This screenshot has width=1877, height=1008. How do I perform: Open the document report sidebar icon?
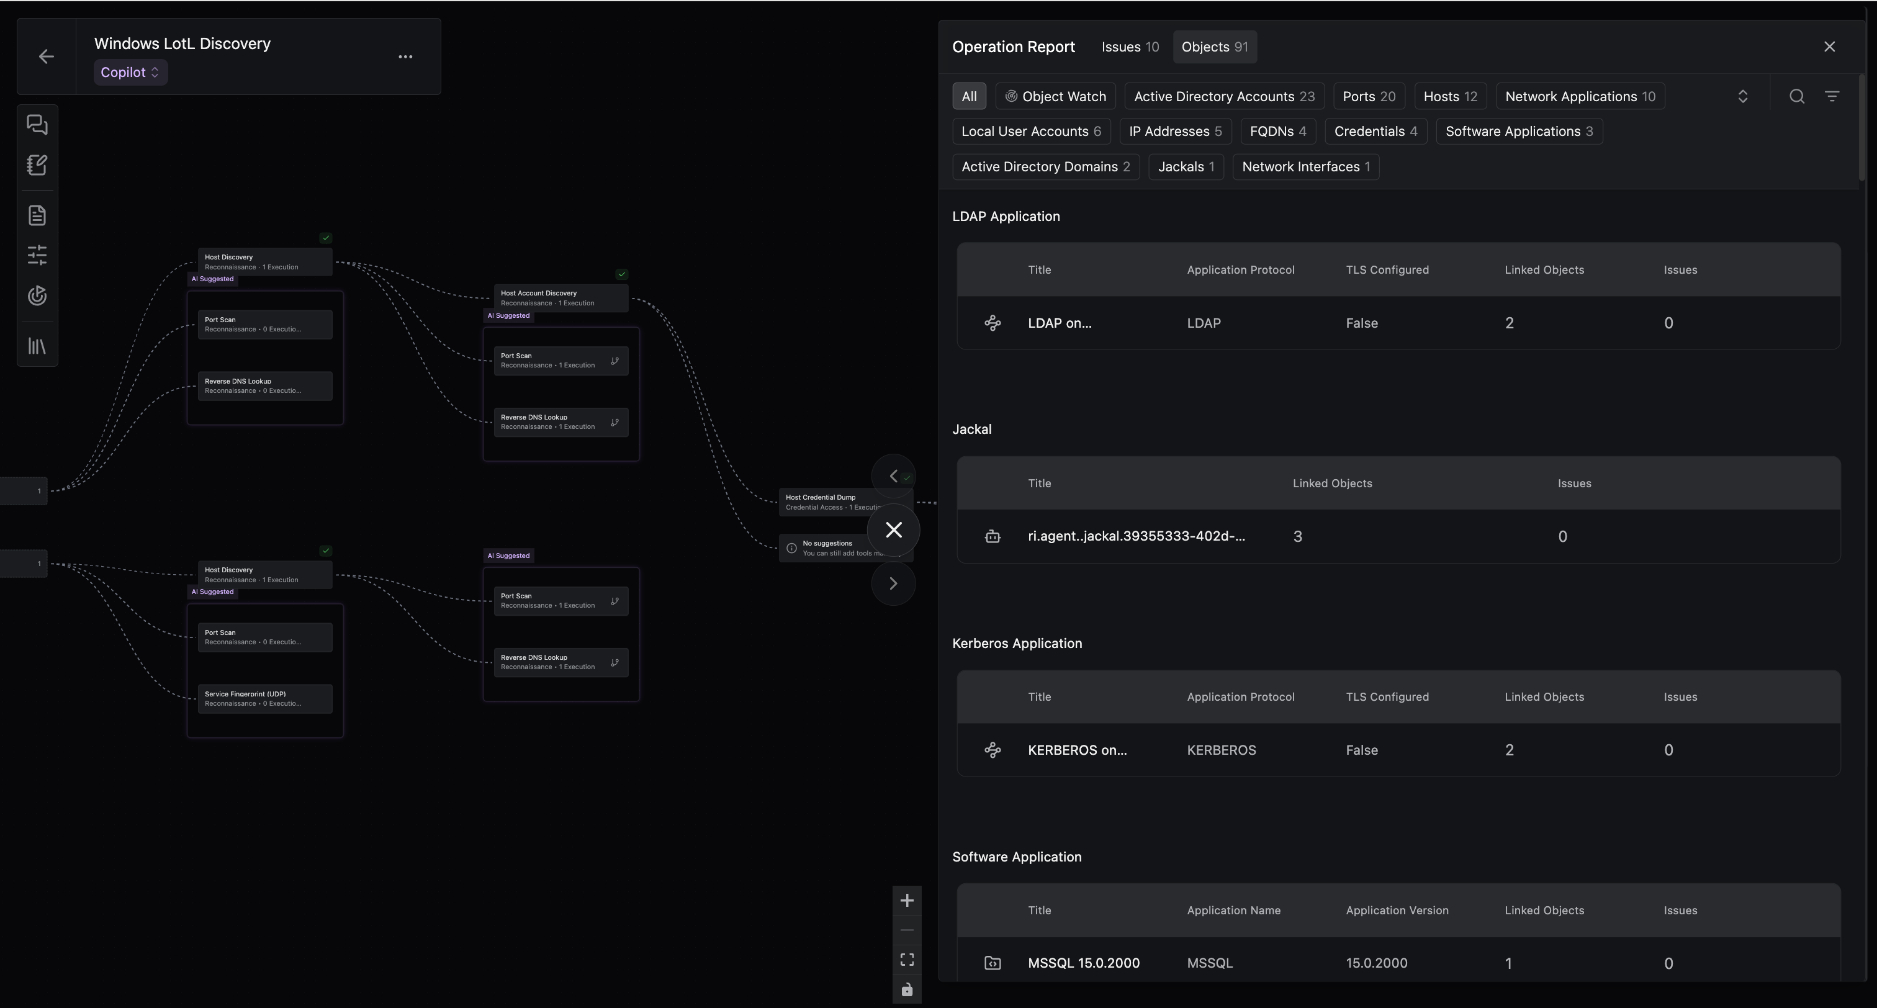pos(37,216)
